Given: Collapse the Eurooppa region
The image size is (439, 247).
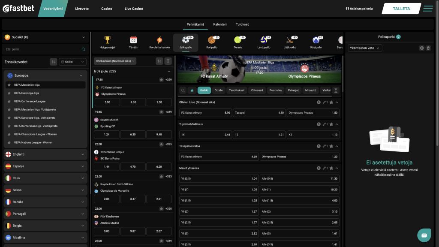Looking at the screenshot, I should pos(45,75).
